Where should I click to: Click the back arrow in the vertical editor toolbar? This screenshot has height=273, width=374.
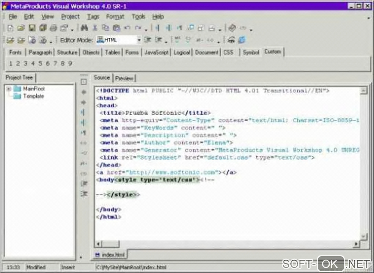84,92
